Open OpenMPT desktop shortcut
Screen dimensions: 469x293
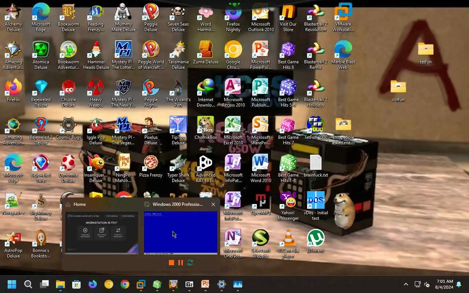coord(261,203)
